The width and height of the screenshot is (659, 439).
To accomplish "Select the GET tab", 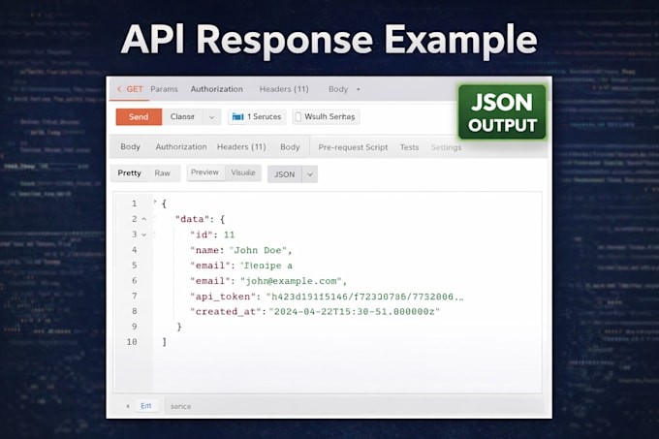I will coord(135,89).
